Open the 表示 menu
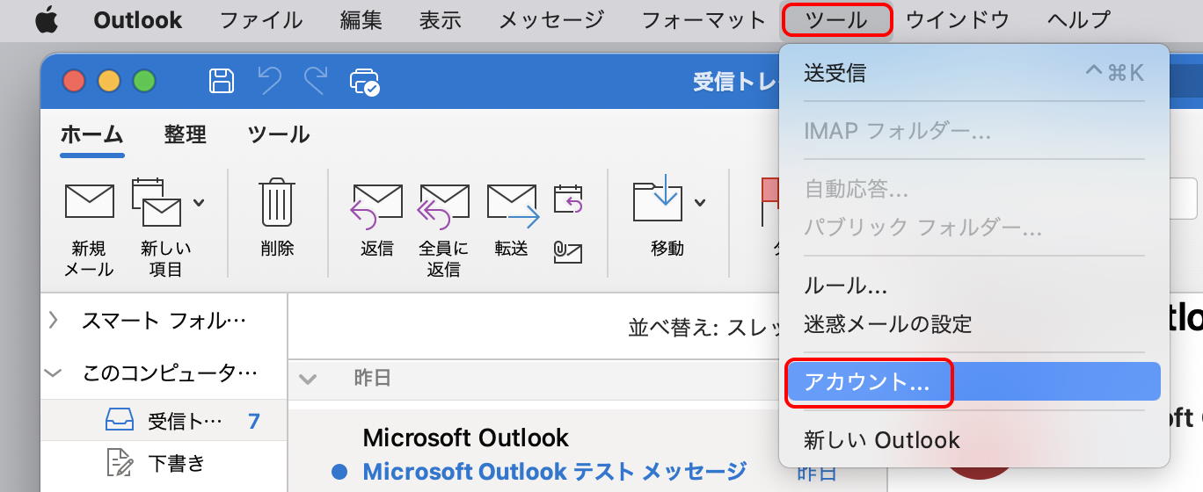The image size is (1203, 492). pyautogui.click(x=441, y=19)
